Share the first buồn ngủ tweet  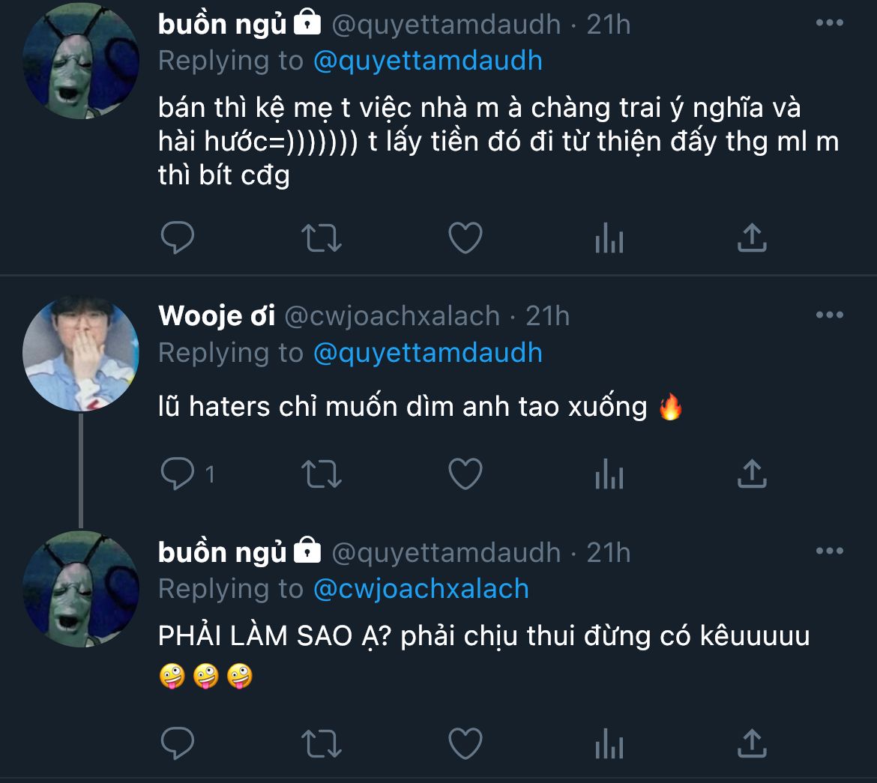tap(752, 238)
